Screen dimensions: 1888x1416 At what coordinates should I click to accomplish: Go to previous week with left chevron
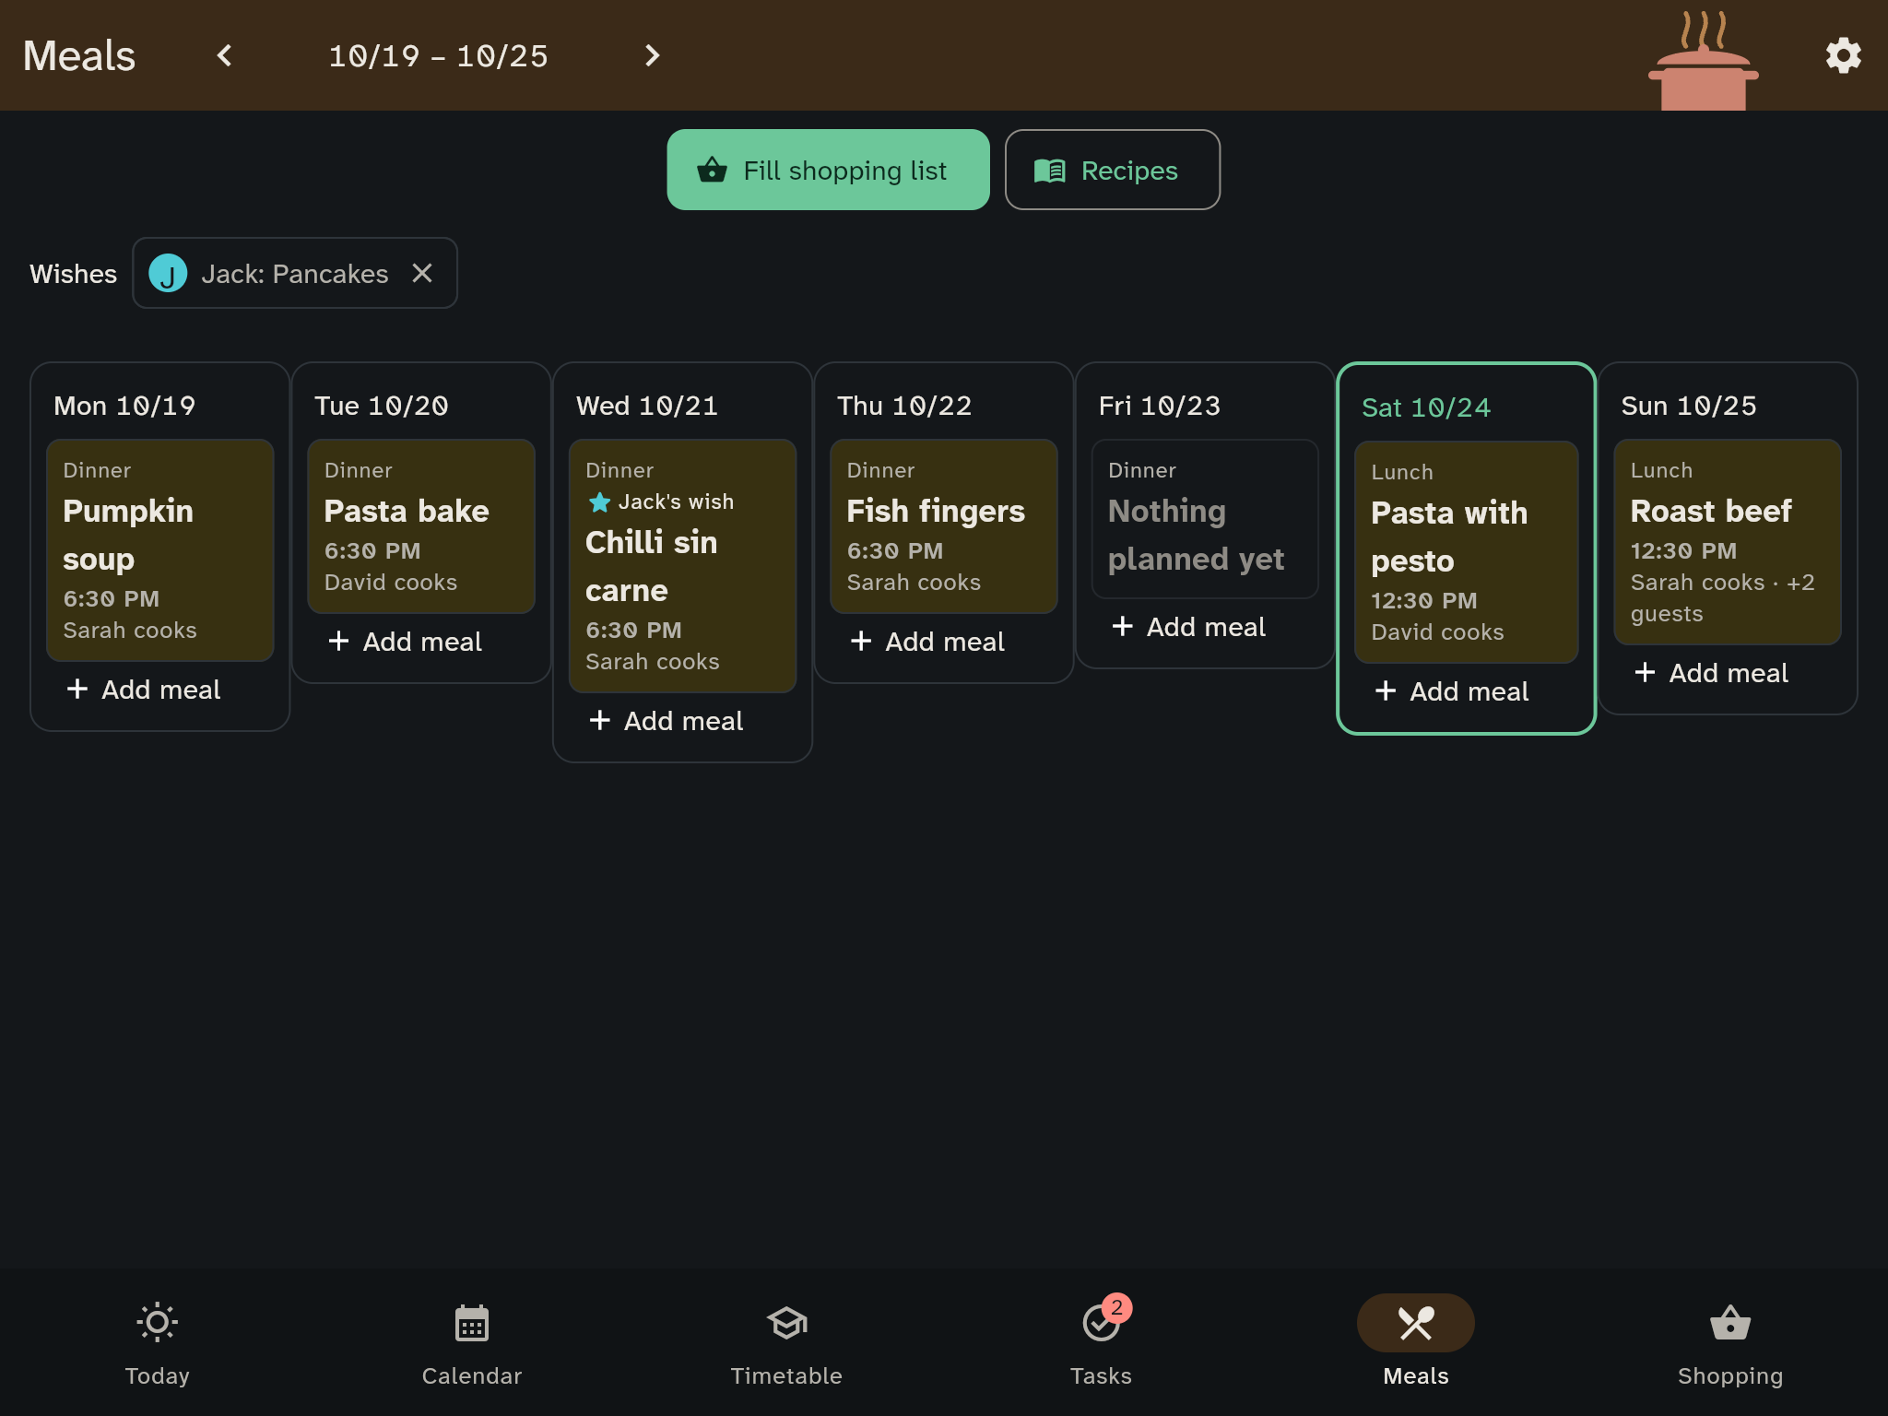point(224,55)
